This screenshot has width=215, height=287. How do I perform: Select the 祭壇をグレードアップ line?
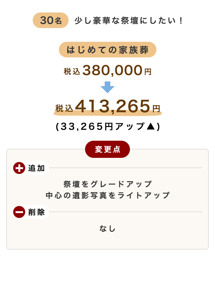click(107, 184)
